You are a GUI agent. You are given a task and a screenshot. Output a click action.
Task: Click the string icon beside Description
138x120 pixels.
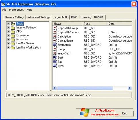[55, 36]
